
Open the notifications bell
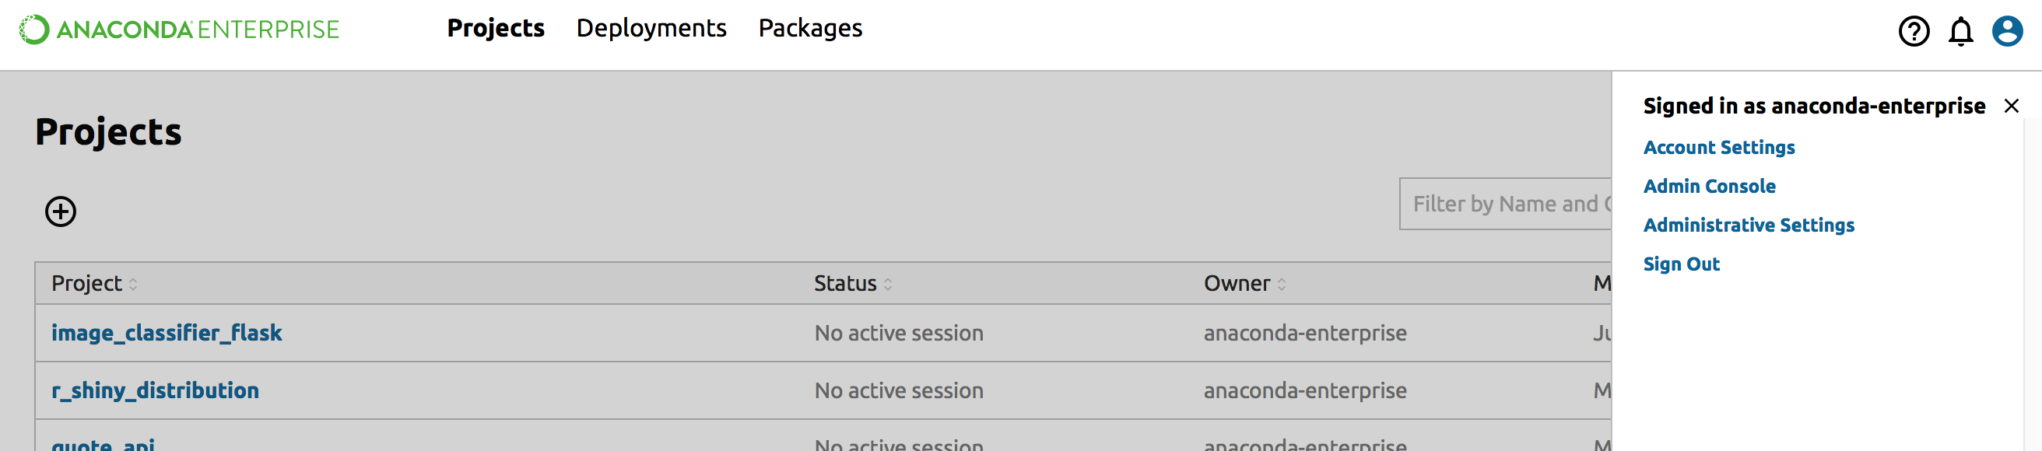tap(1960, 32)
